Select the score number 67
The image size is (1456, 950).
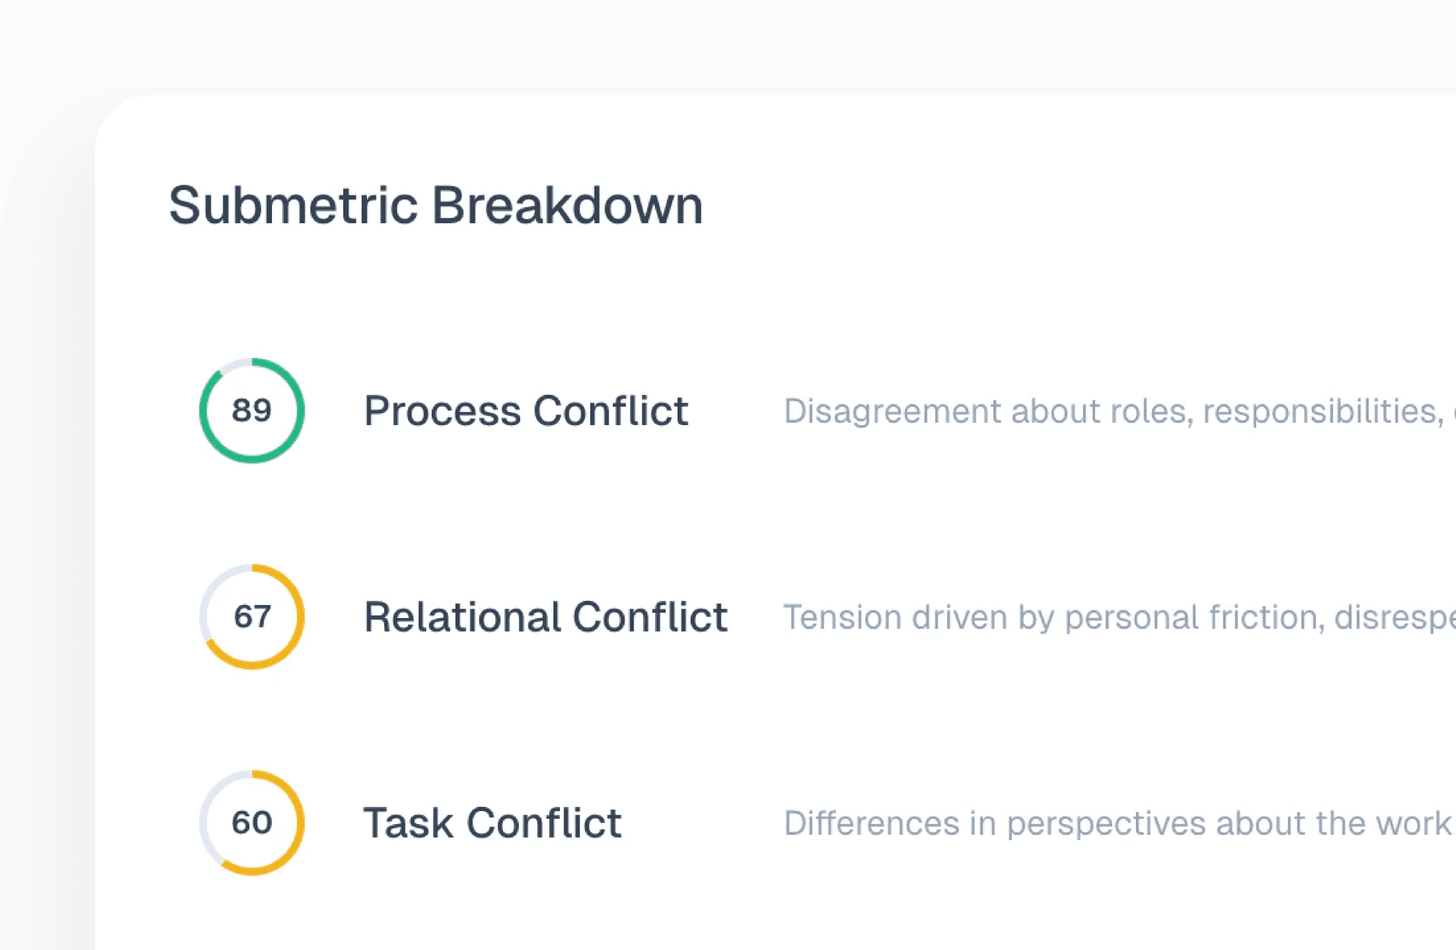tap(251, 617)
